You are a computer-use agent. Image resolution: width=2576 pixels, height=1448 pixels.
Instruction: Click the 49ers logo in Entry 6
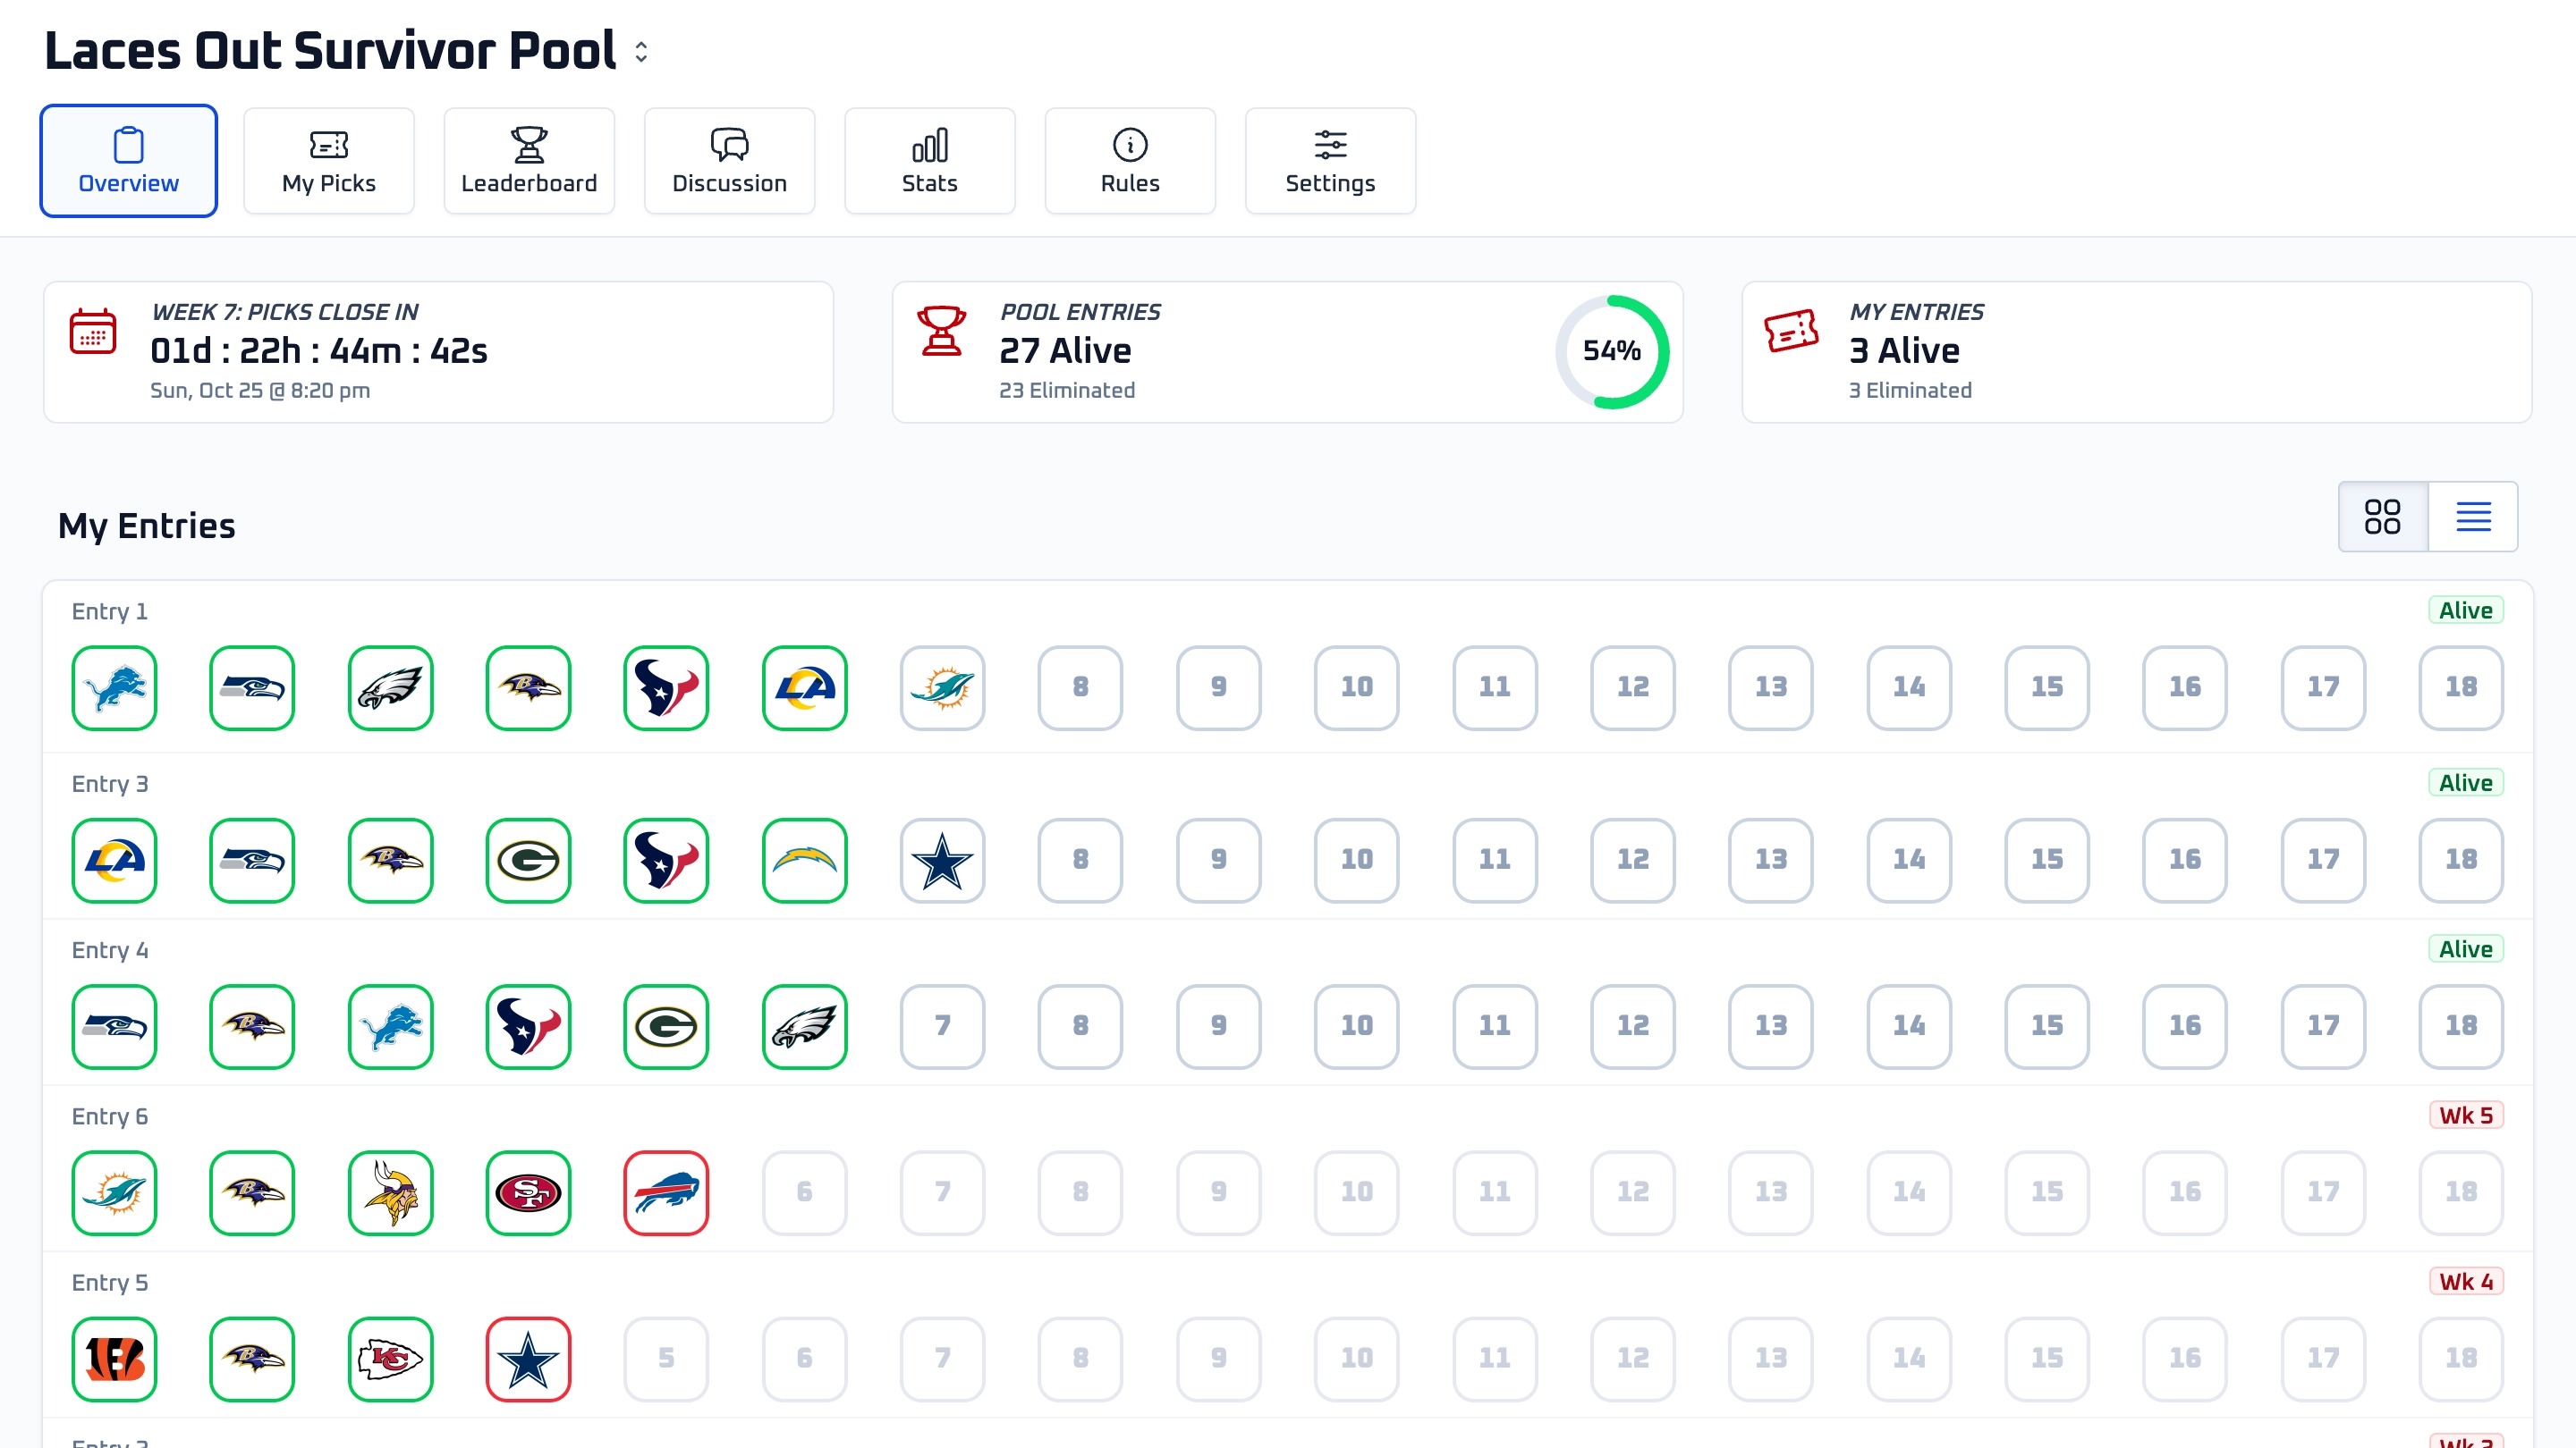click(528, 1192)
